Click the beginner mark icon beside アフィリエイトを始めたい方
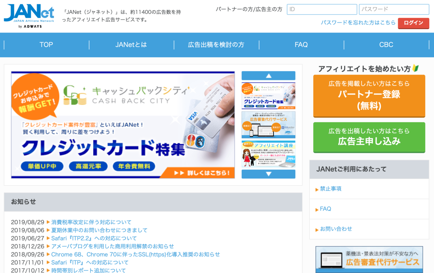 click(416, 68)
